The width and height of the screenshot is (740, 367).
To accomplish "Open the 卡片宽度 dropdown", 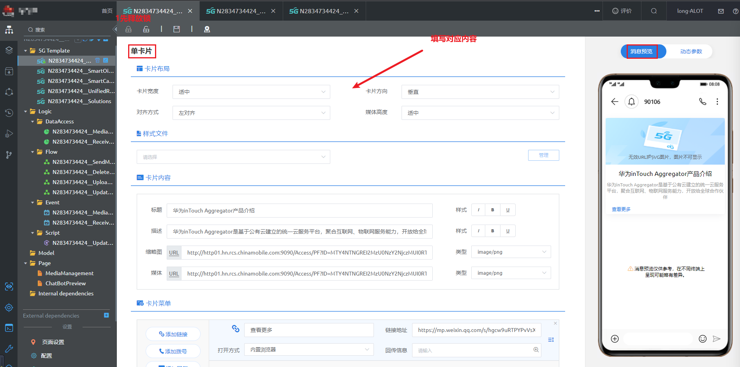I will [x=251, y=92].
